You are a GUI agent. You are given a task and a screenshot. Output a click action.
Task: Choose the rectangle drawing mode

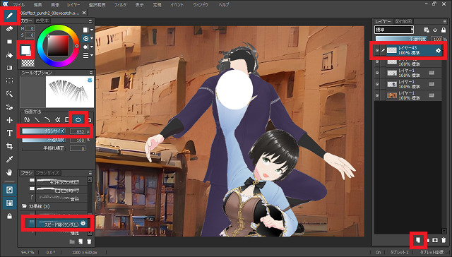(x=67, y=119)
